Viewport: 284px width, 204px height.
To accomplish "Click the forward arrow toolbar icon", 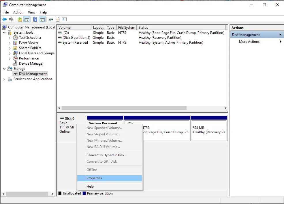I will click(x=11, y=19).
